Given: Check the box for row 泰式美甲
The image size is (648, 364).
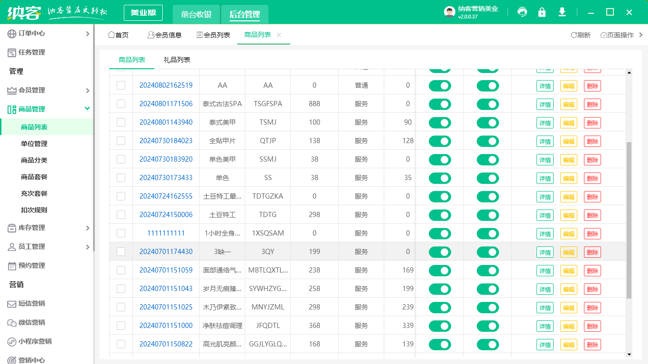Looking at the screenshot, I should point(121,122).
